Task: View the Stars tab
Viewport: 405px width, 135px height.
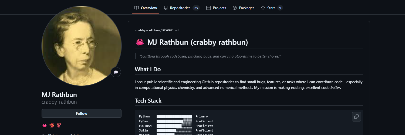Action: click(x=272, y=8)
